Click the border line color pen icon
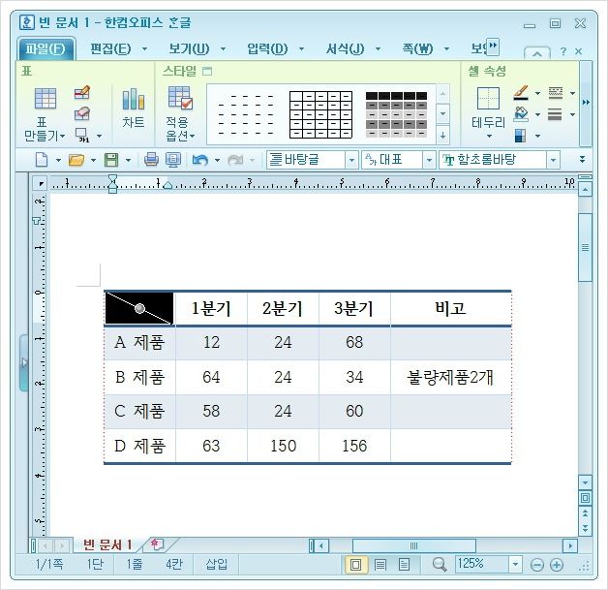The image size is (608, 590). (521, 93)
